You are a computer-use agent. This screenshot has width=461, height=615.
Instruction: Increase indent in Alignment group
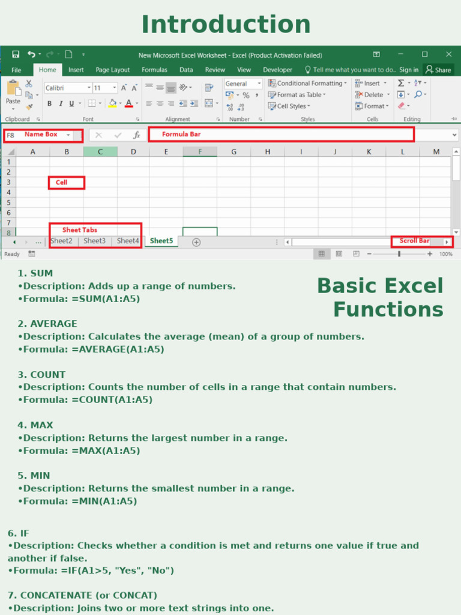[x=194, y=103]
